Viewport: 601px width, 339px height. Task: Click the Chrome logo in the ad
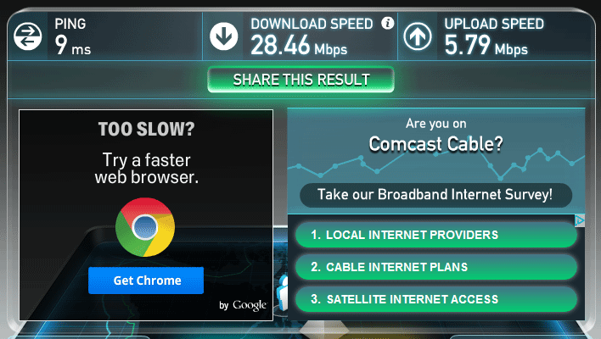pyautogui.click(x=145, y=227)
